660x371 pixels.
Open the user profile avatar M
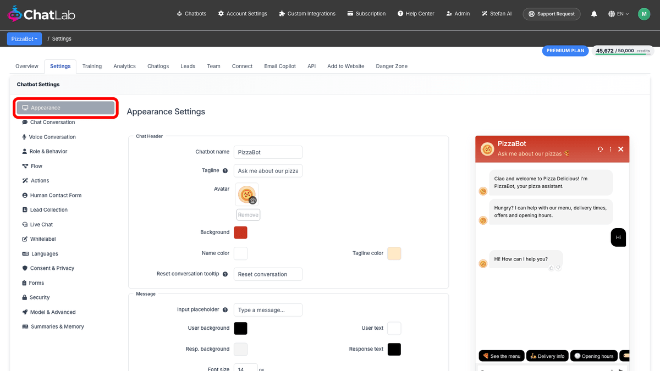pos(644,14)
